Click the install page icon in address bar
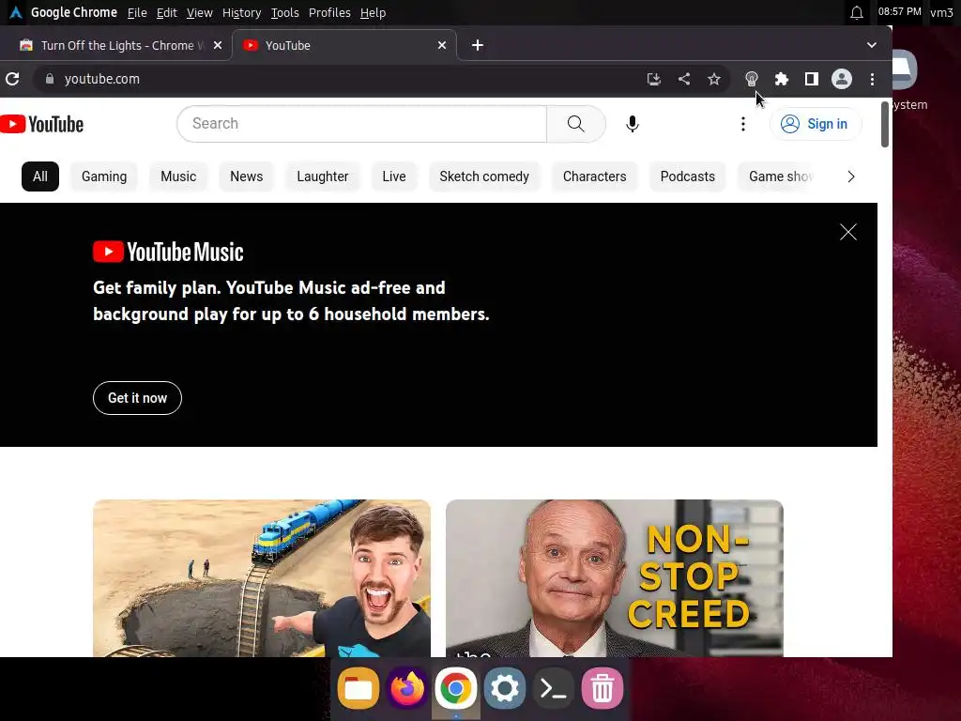 pyautogui.click(x=654, y=79)
